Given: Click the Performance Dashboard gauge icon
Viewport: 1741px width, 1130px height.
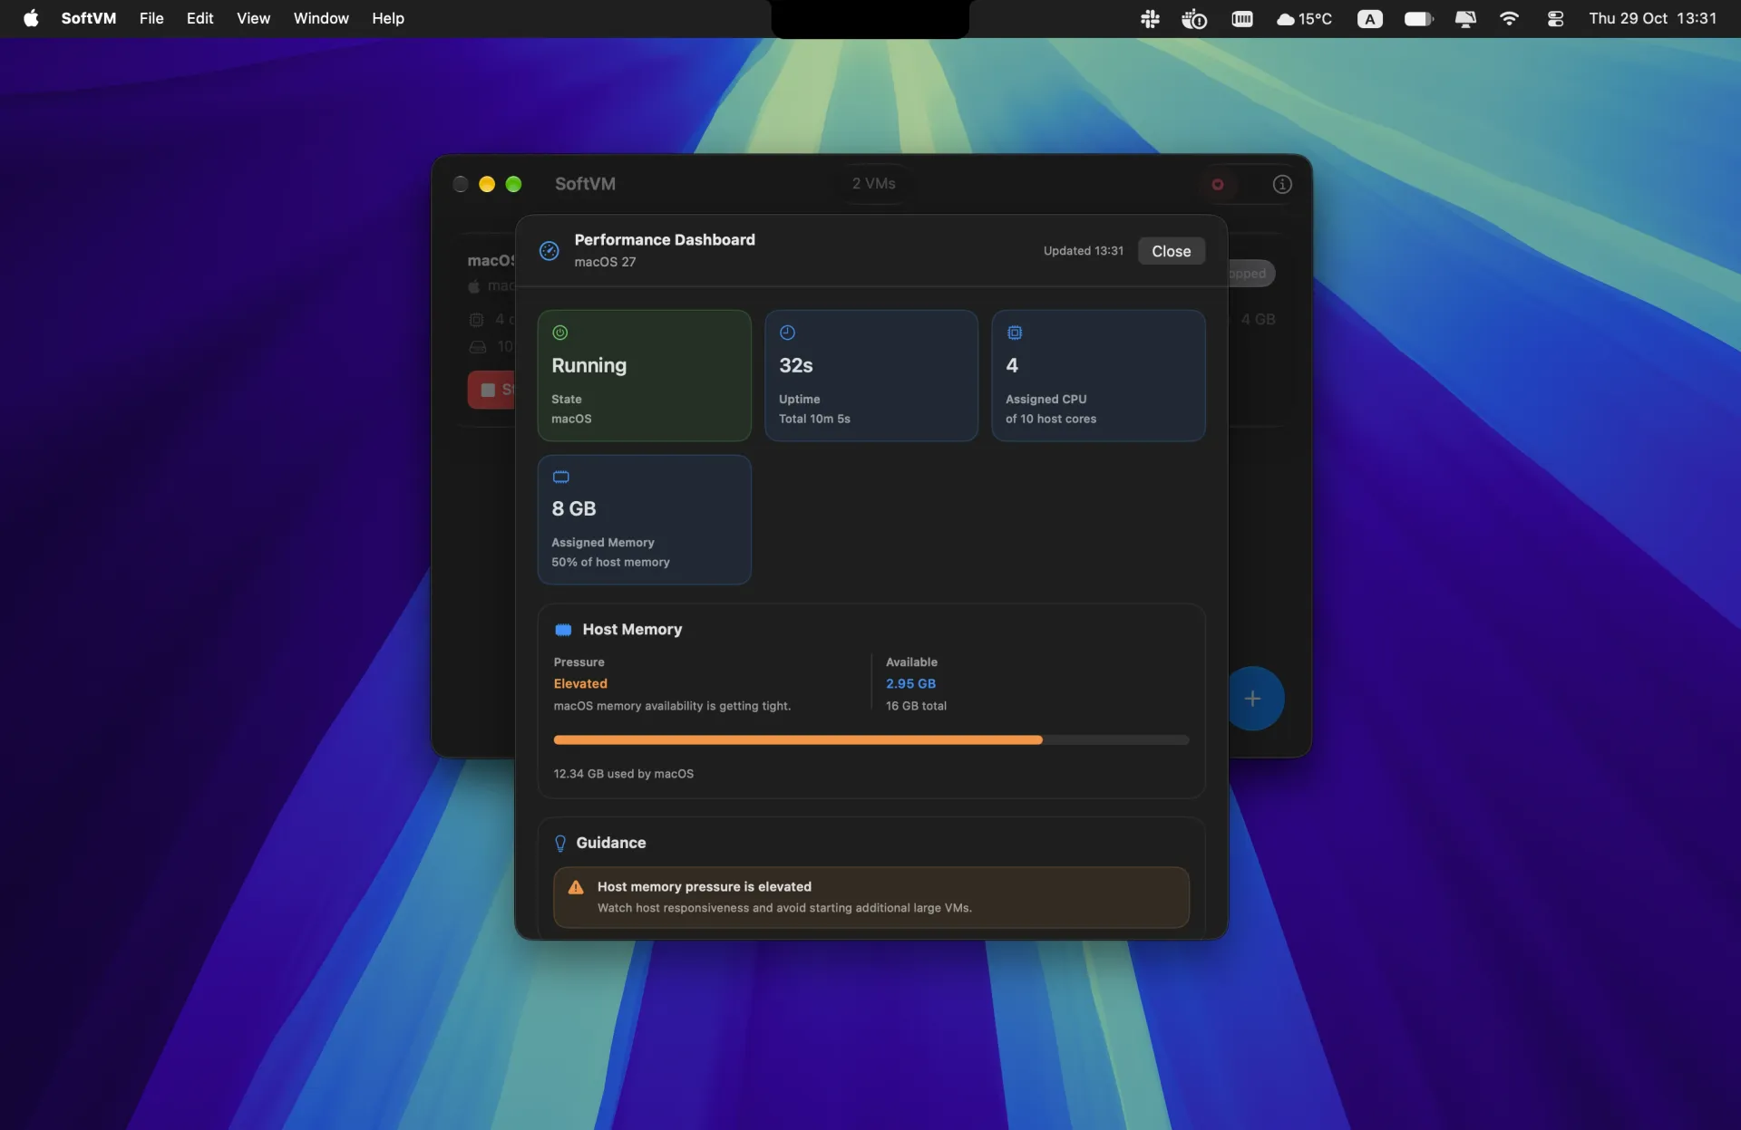Looking at the screenshot, I should 550,251.
